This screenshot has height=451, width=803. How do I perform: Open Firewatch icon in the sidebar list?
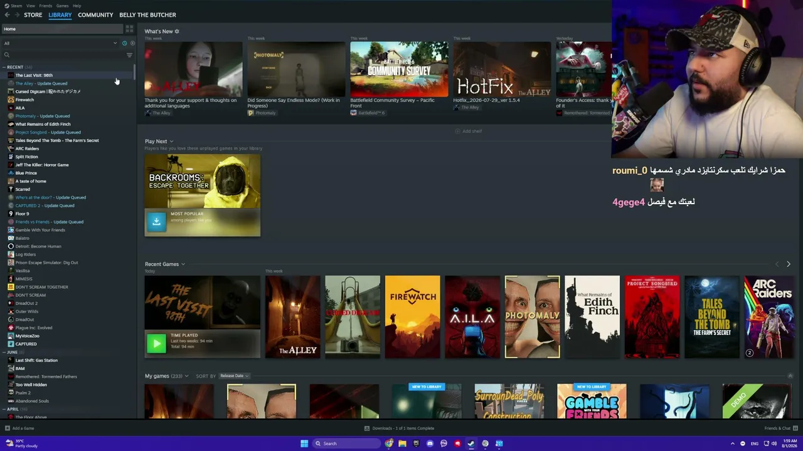tap(11, 100)
